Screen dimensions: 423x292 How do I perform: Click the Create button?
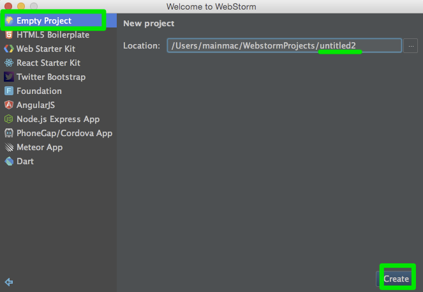(396, 279)
